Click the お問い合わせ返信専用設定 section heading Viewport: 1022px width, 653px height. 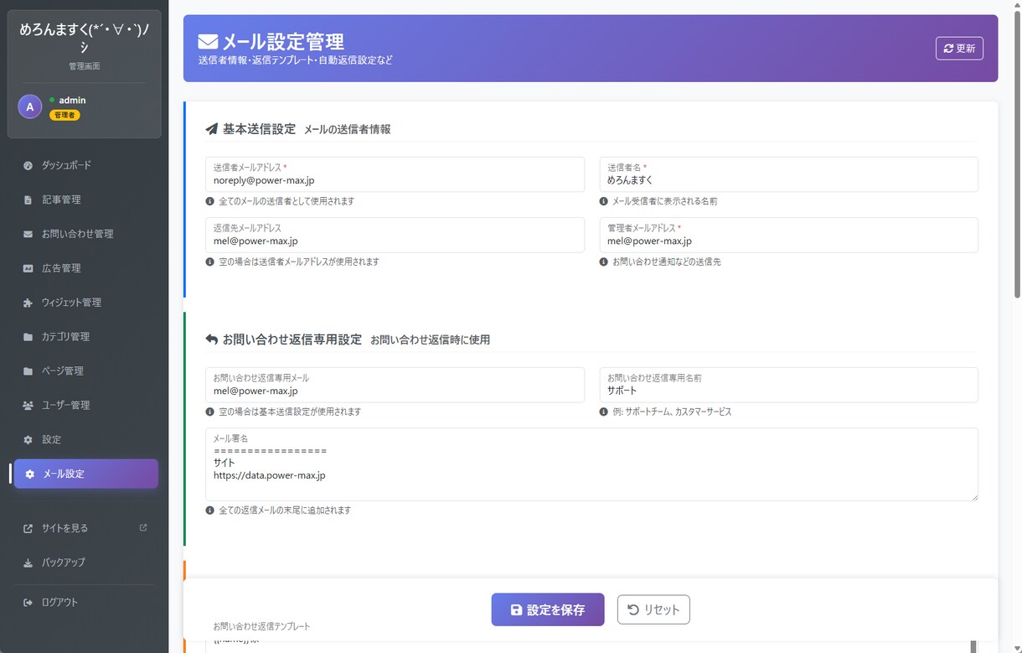click(x=292, y=339)
